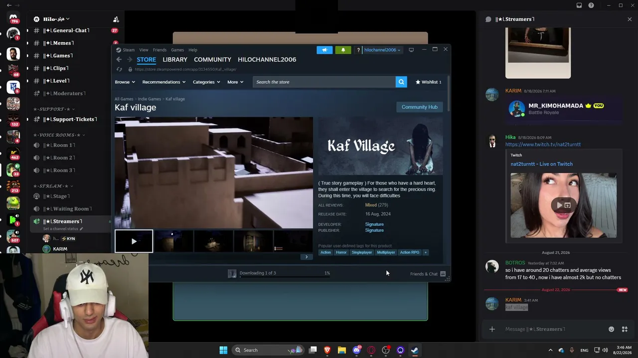Click in the Steam store search field
638x358 pixels.
click(324, 82)
